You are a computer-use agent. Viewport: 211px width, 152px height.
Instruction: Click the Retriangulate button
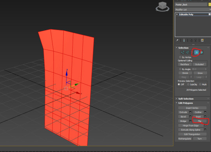(x=185, y=139)
